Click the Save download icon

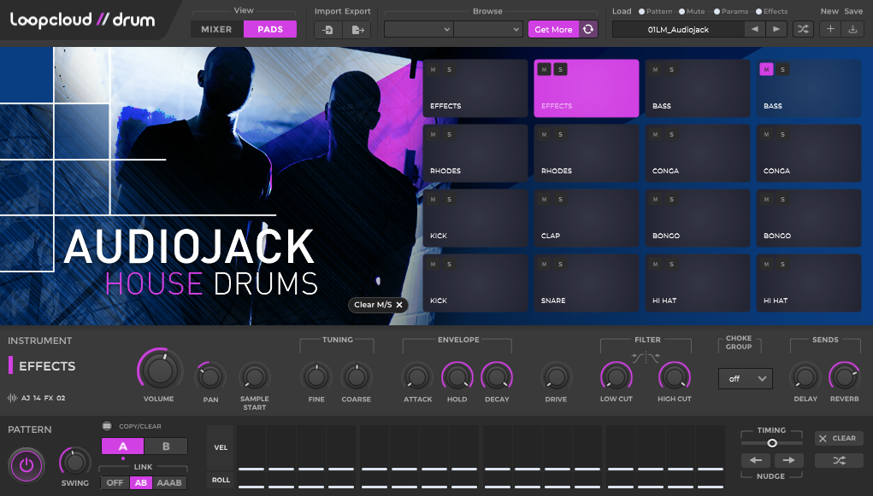tap(852, 30)
